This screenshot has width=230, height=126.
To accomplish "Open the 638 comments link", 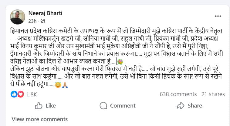I will coord(178,94).
